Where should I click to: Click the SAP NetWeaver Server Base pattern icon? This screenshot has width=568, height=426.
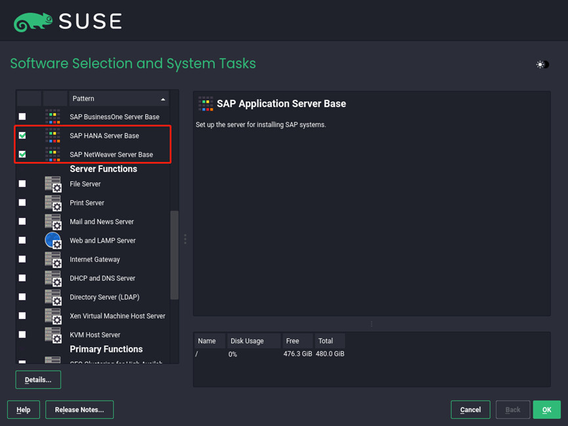[x=53, y=154]
